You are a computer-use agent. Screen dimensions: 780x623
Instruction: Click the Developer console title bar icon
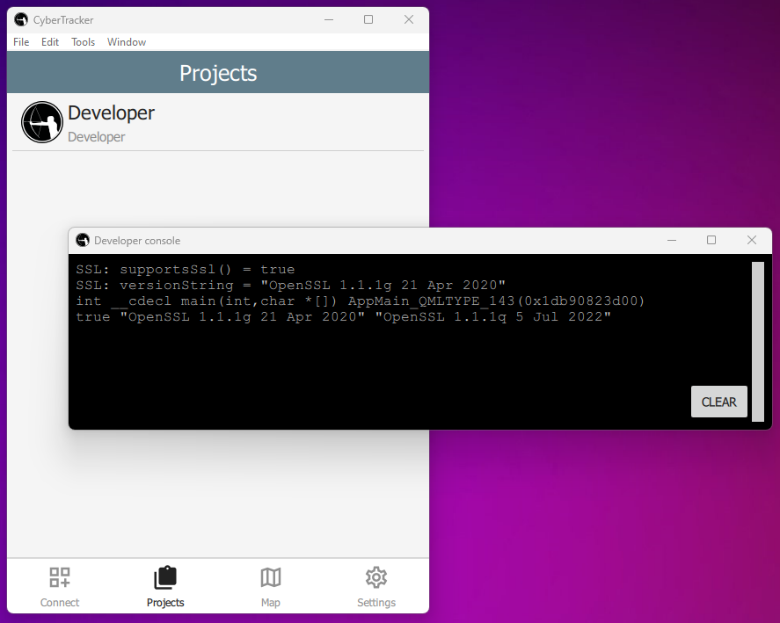click(83, 240)
